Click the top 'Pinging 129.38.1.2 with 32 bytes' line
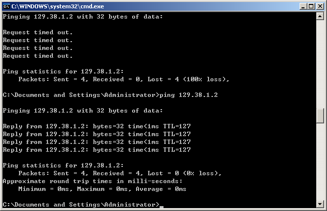This screenshot has width=327, height=211. point(83,17)
